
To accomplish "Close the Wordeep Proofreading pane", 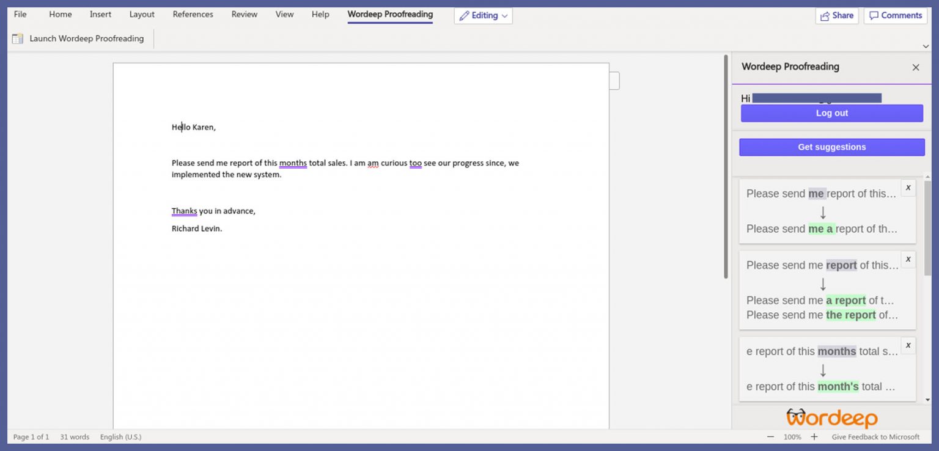I will (x=915, y=67).
